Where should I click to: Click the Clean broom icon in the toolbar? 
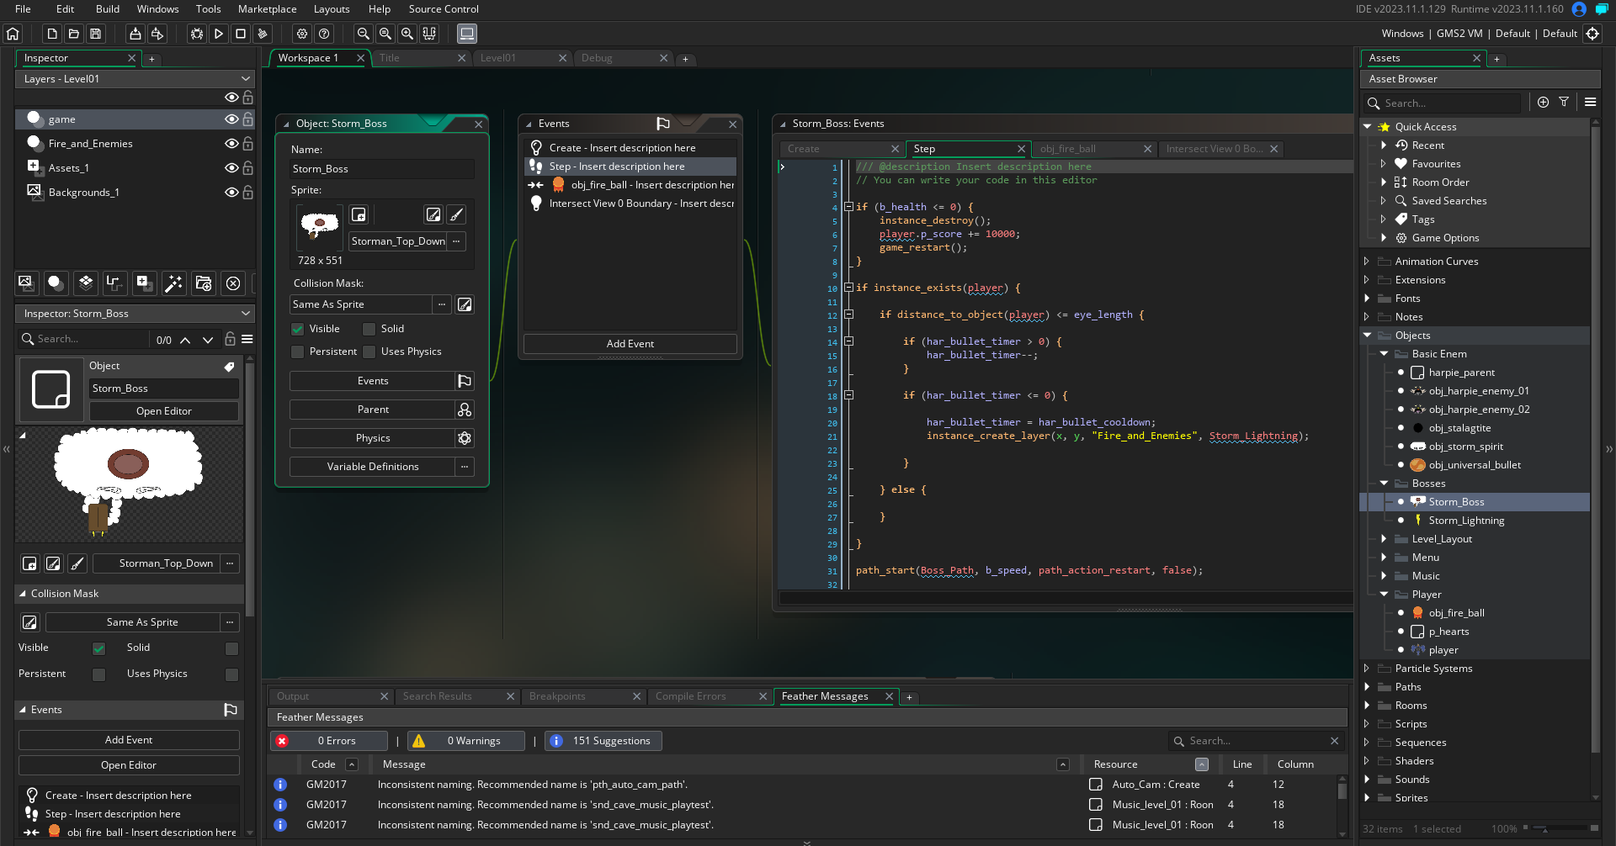coord(263,34)
